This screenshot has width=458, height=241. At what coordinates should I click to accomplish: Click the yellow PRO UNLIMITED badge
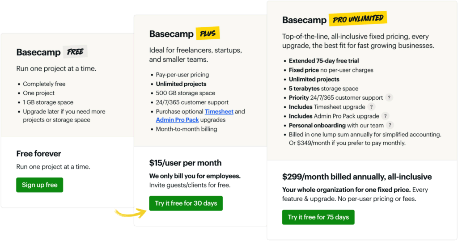[x=357, y=19]
